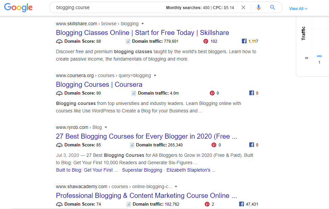Click the 'Monthly searches: 480' label
This screenshot has height=209, width=329.
tap(188, 8)
